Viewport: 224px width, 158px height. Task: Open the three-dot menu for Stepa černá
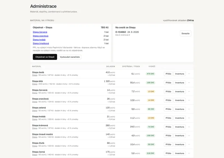pos(189,153)
